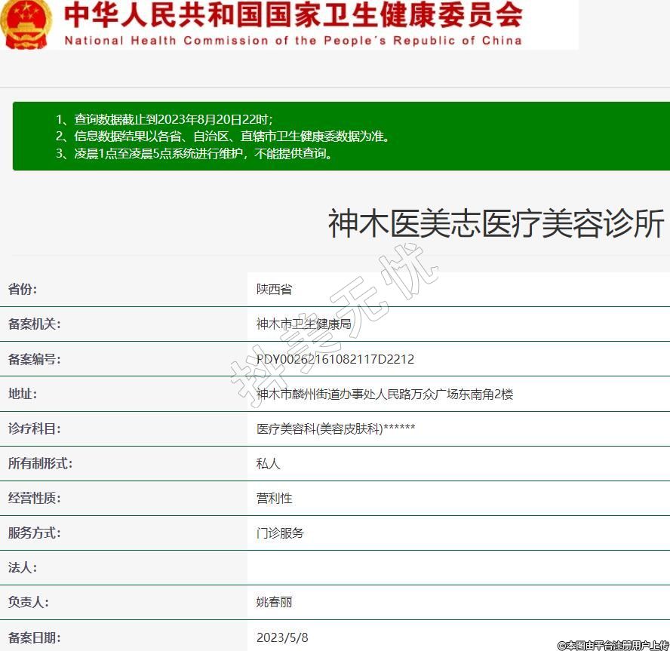Screen dimensions: 670x651
Task: Click the English National Health Commission subtitle
Action: pos(293,41)
